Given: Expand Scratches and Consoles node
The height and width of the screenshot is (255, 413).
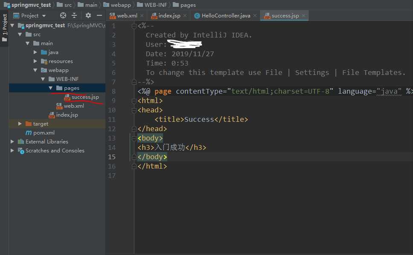Looking at the screenshot, I should pyautogui.click(x=12, y=151).
